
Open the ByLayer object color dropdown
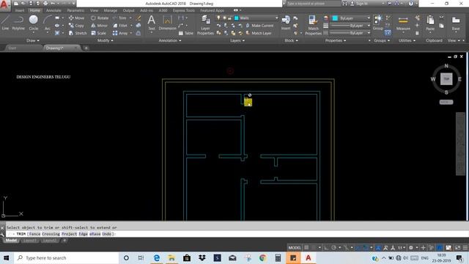point(351,18)
